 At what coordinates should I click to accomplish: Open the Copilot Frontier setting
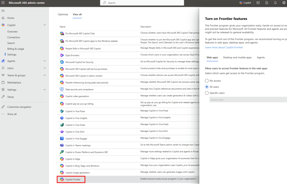(x=72, y=179)
